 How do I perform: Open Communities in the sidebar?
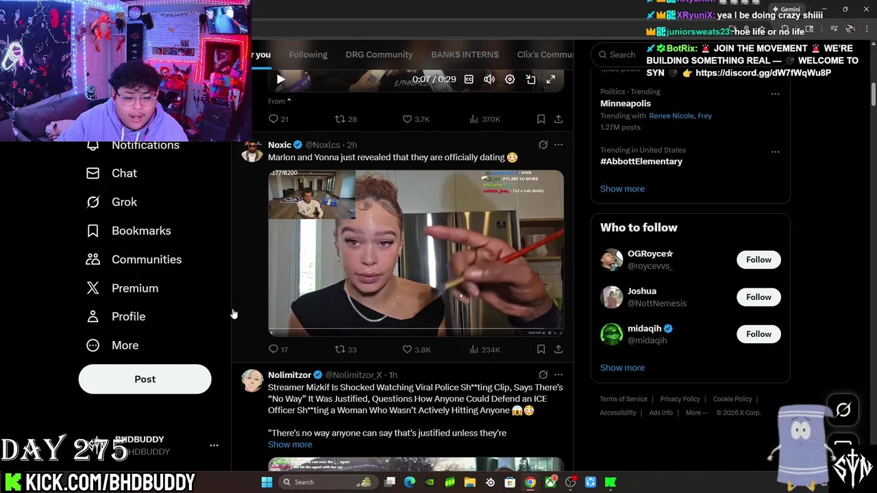point(134,260)
